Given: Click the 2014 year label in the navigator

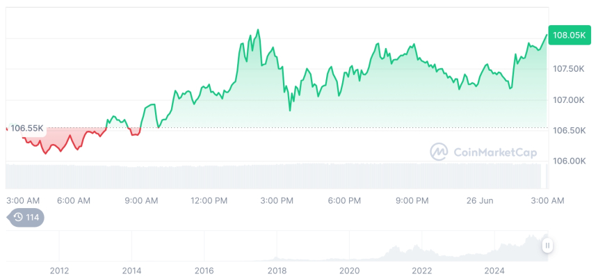Looking at the screenshot, I should (131, 271).
